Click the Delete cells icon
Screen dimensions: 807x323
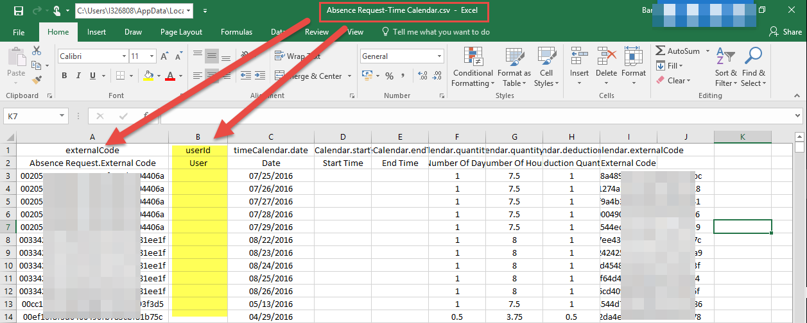tap(606, 56)
